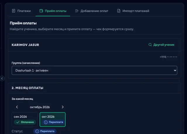187x134 pixels.
Task: Click the Приём оплаты wallet icon
Action: [41, 11]
